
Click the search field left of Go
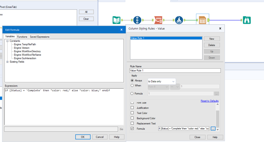61,129
